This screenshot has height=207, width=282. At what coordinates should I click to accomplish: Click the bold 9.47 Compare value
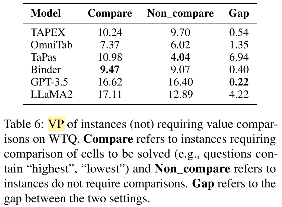pyautogui.click(x=110, y=69)
